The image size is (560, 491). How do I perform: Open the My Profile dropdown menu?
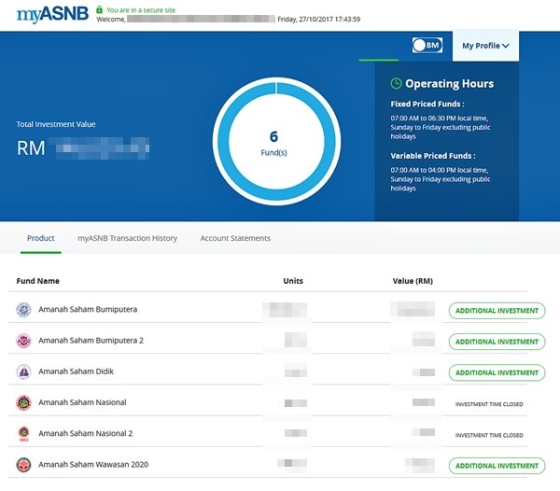[x=485, y=46]
